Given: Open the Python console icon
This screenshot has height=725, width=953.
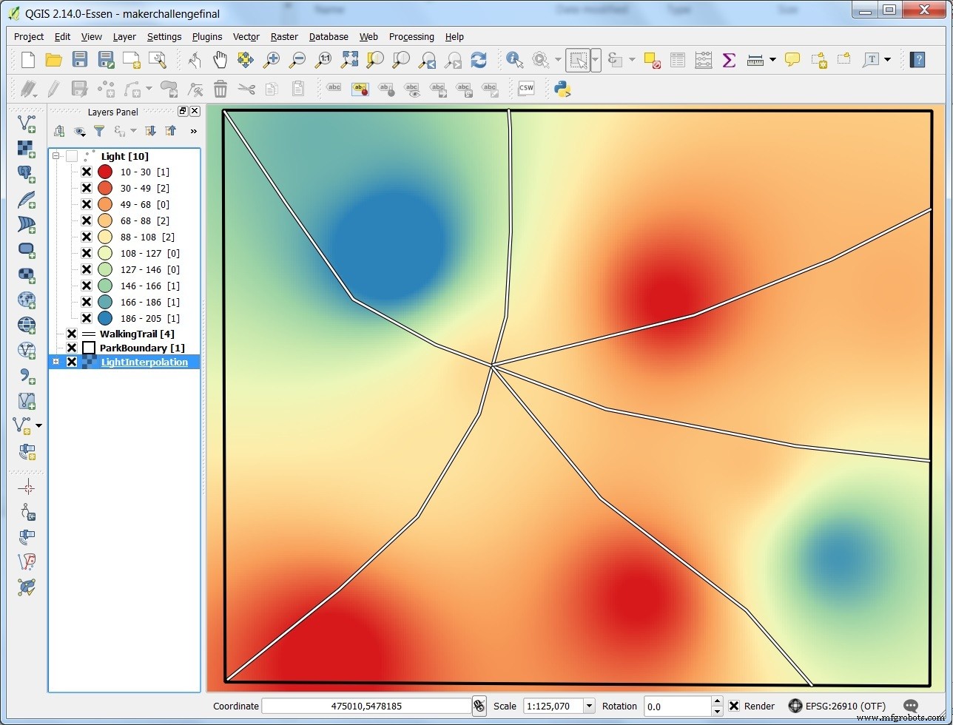Looking at the screenshot, I should [x=562, y=89].
